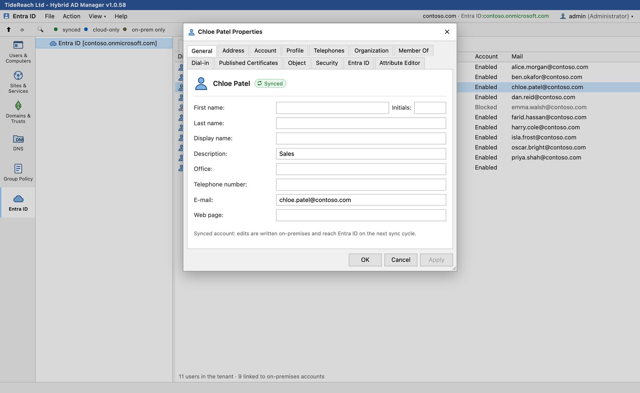Open the DNS sidebar section
This screenshot has width=640, height=393.
18,143
